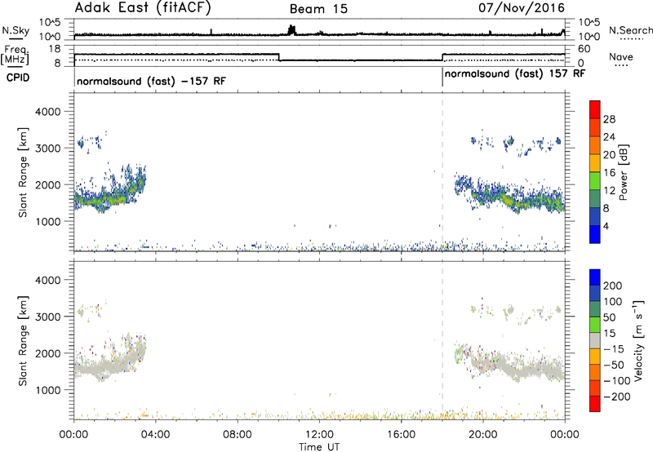Click the noise spike near 10:40 in N.Sky trace
653x452 pixels.
click(291, 30)
